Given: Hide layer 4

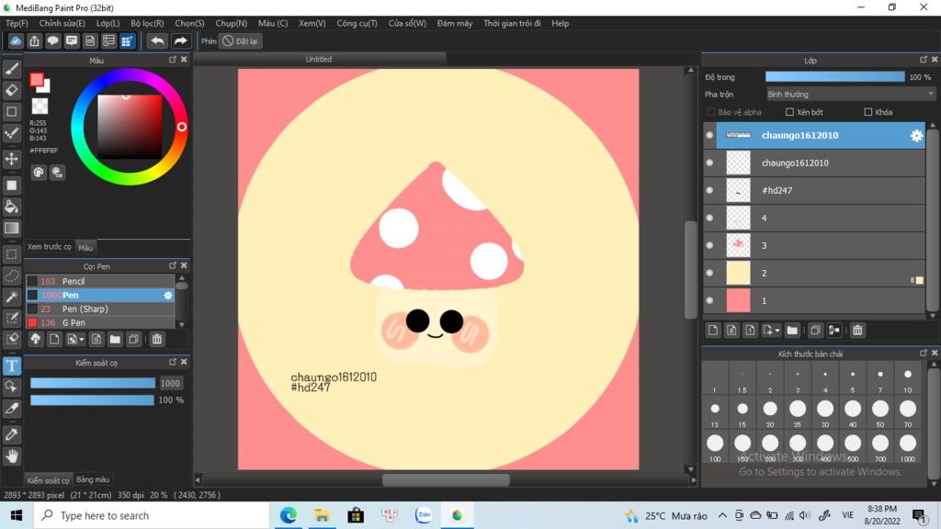Looking at the screenshot, I should coord(710,218).
